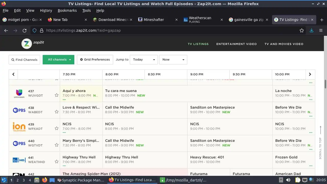Show earlier times with the left grid arrow

(x=13, y=74)
